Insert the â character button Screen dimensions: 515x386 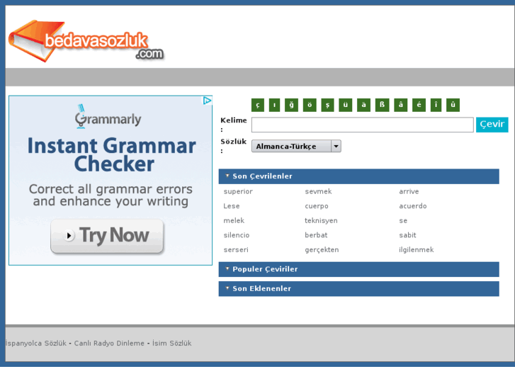click(x=401, y=105)
